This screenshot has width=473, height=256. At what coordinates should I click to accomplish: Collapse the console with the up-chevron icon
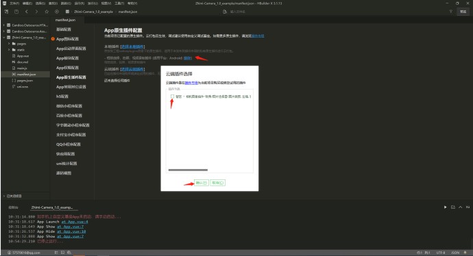click(x=461, y=207)
